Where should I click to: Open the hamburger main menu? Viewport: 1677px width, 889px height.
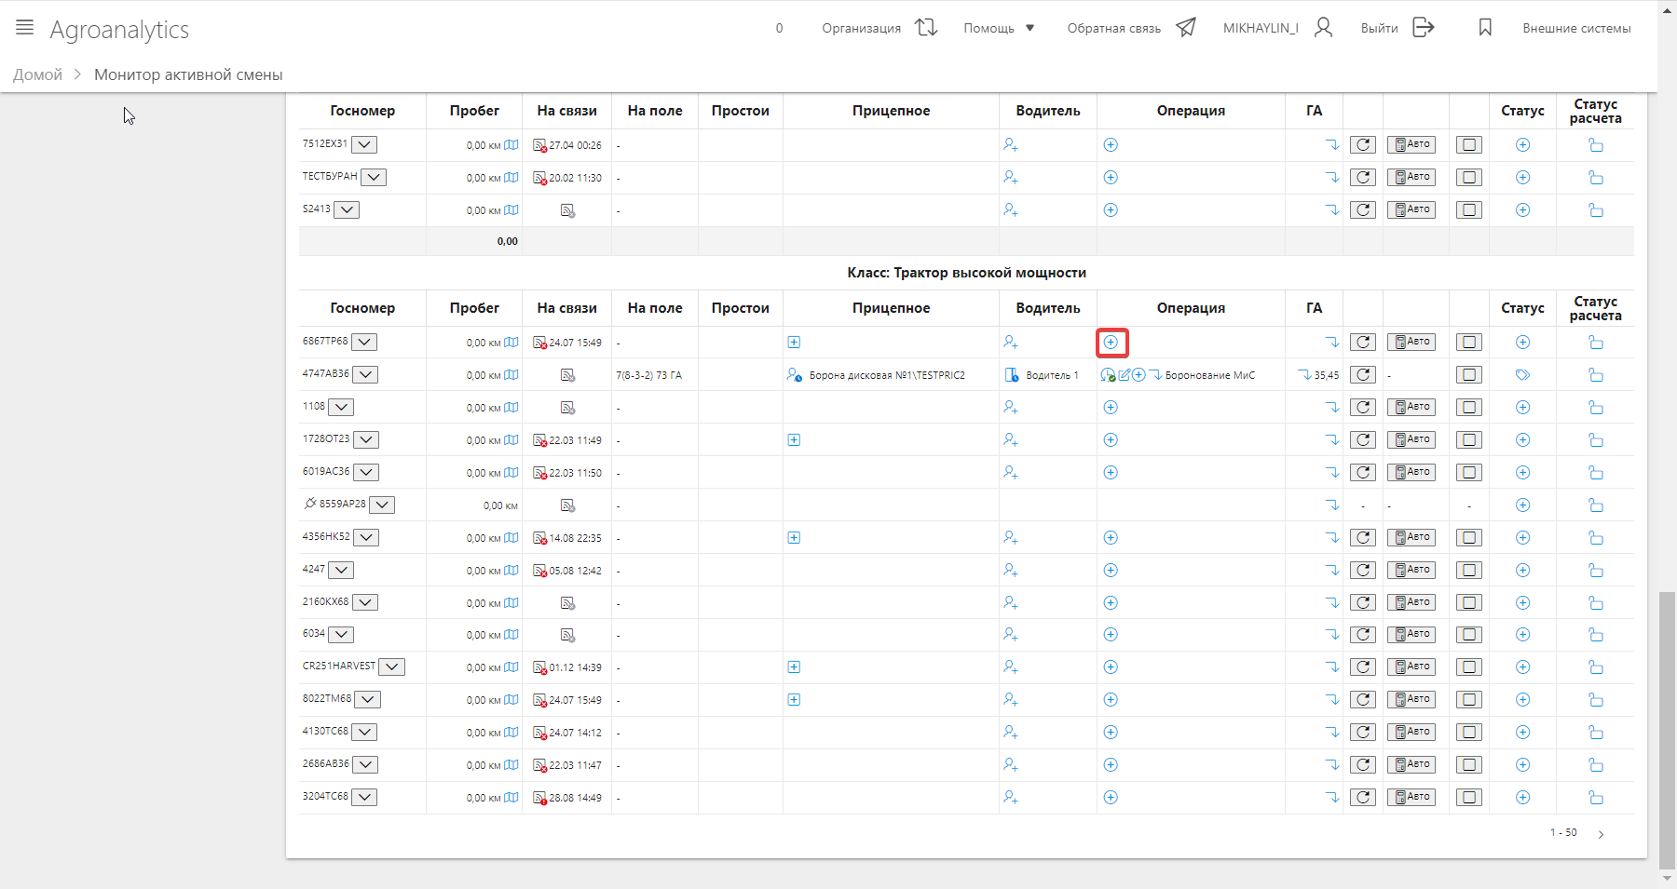tap(25, 28)
